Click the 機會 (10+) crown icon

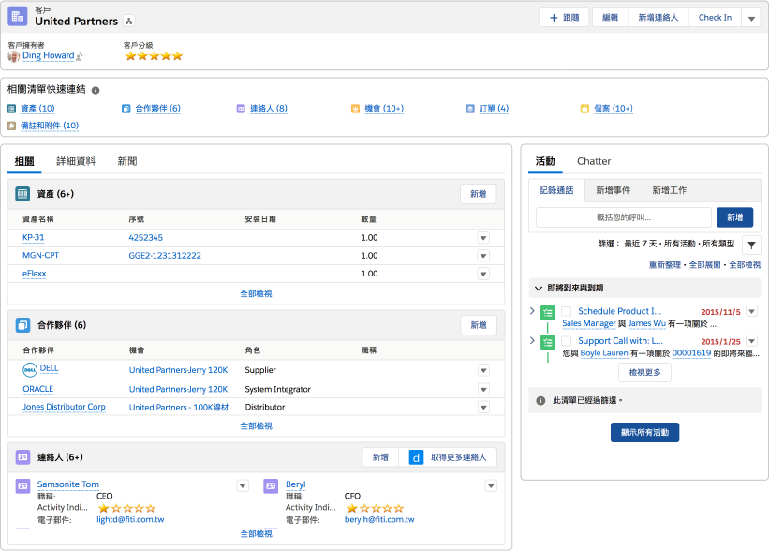[x=356, y=109]
